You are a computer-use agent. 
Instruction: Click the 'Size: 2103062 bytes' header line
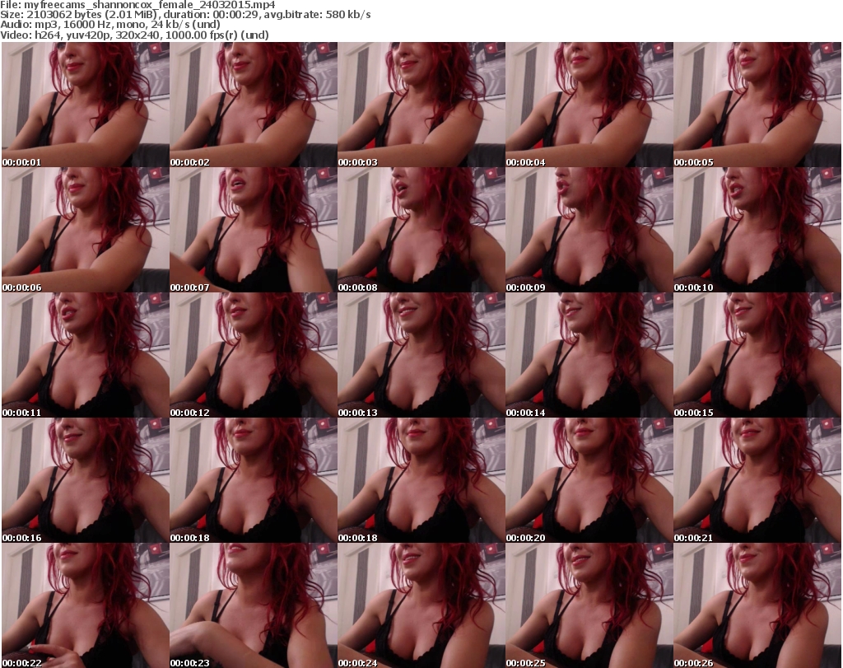185,15
